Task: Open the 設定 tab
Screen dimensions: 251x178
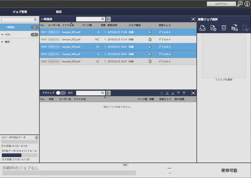Action: coord(59,12)
